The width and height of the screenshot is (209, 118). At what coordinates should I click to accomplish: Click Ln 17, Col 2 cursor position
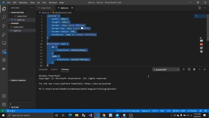(128, 111)
